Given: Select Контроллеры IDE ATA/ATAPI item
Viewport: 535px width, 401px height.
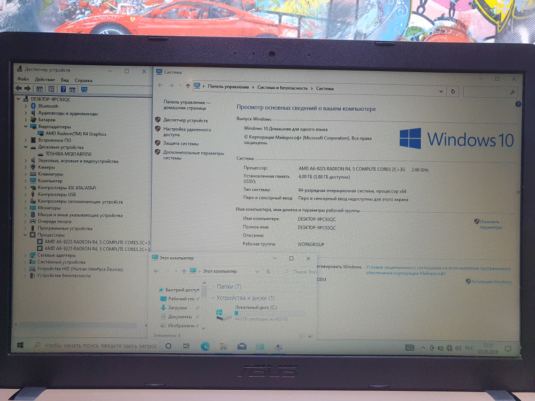Looking at the screenshot, I should pos(67,188).
